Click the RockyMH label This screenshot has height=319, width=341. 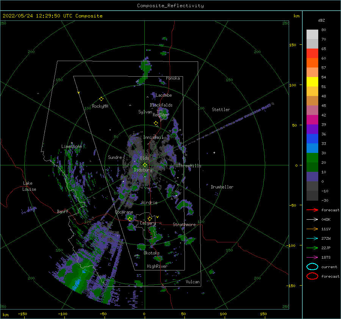point(100,106)
